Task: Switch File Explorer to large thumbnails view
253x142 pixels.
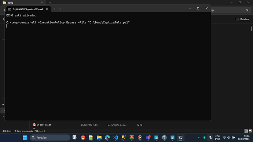Action: (250, 131)
